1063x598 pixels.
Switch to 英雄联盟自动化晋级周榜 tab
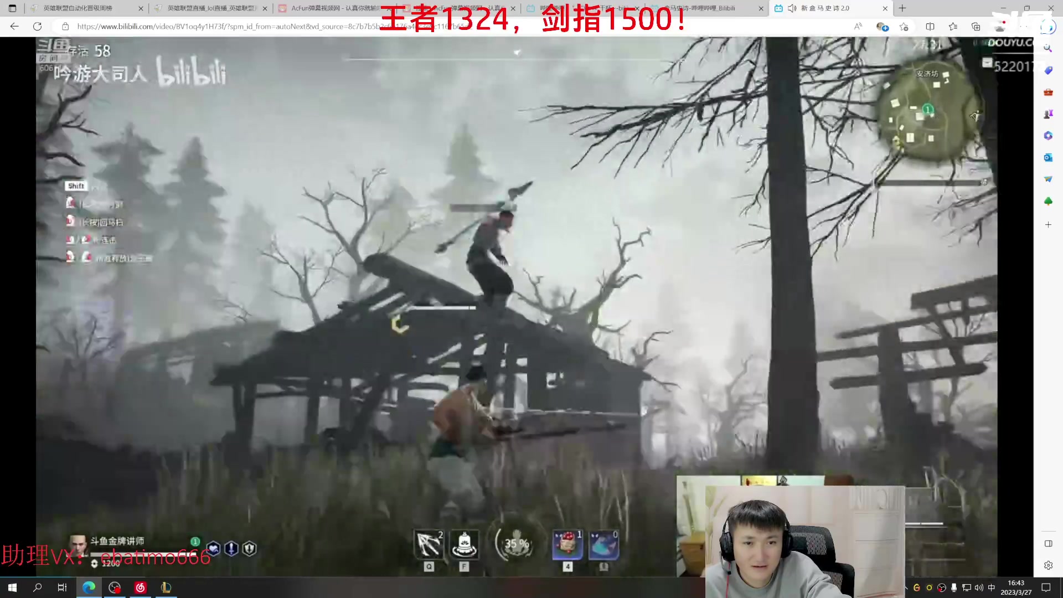tap(78, 8)
